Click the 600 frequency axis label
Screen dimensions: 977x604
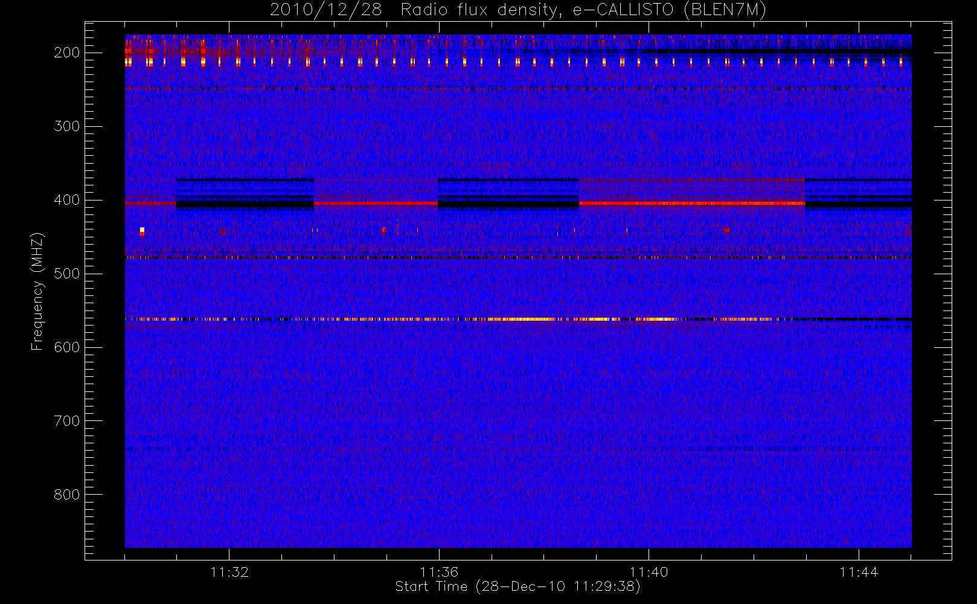click(x=66, y=347)
